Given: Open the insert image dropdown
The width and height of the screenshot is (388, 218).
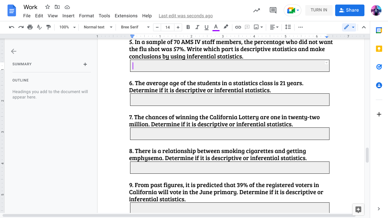Looking at the screenshot, I should coord(258,27).
